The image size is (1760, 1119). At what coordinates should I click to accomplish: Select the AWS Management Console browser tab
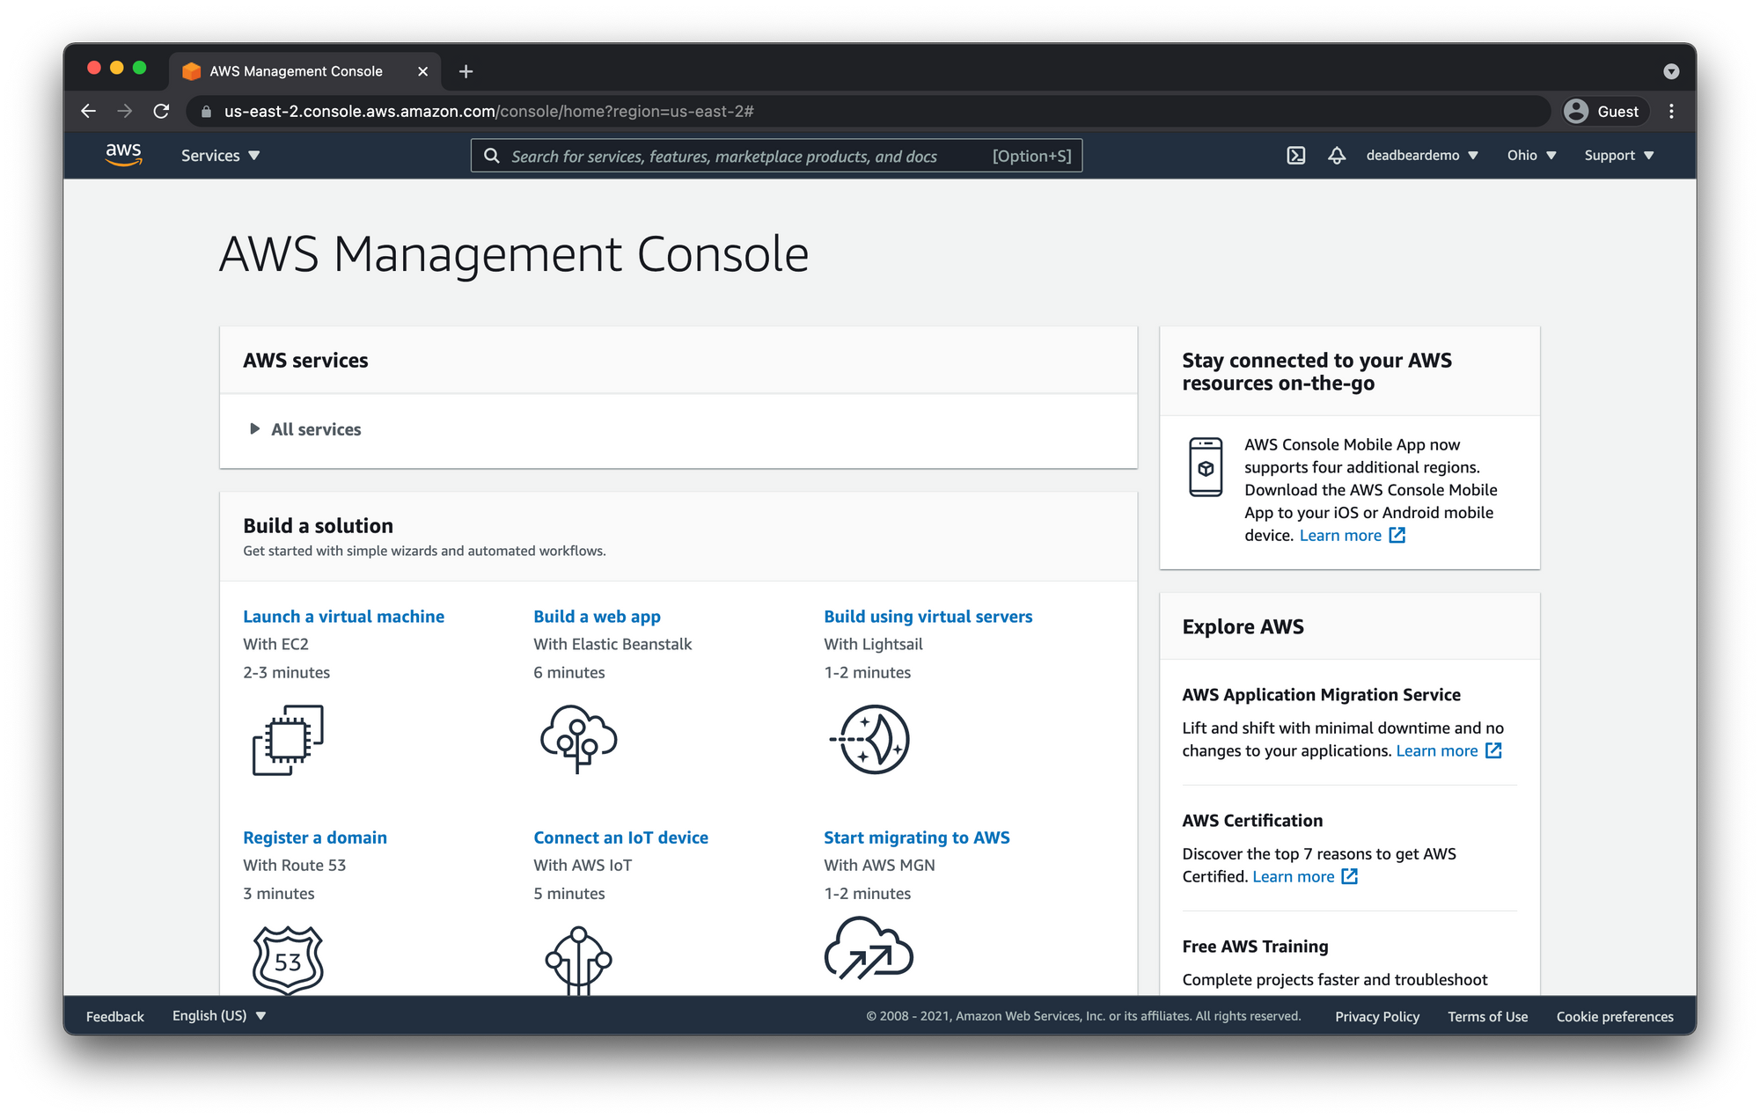tap(296, 71)
